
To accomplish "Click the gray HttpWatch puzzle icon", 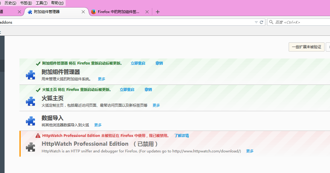I will coord(30,147).
